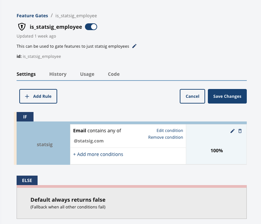Toggle the is_statsig_employee gate switch
Image resolution: width=261 pixels, height=224 pixels.
point(91,27)
